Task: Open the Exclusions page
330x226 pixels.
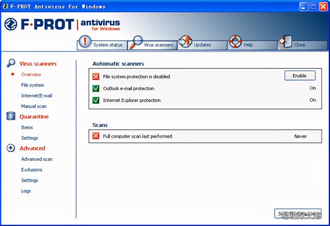Action: tap(32, 170)
